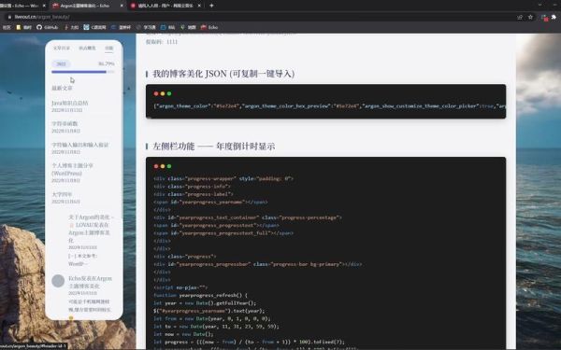
Task: Click the 2022 year badge
Action: pos(61,63)
